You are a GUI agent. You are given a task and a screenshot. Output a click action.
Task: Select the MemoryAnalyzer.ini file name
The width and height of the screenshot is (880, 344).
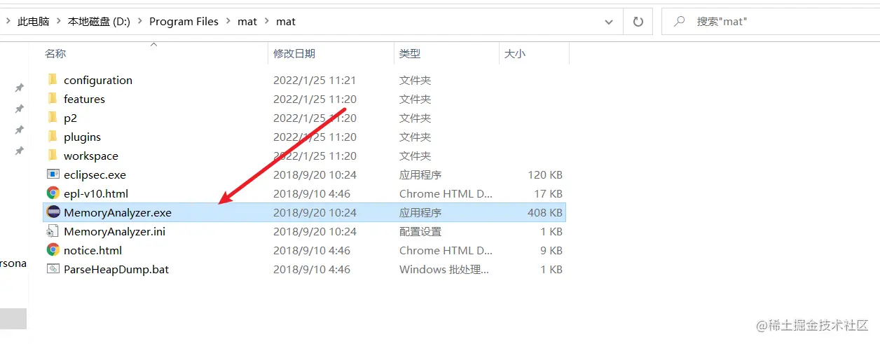(115, 231)
